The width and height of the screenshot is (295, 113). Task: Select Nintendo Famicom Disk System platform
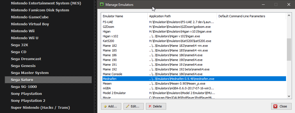(40, 10)
